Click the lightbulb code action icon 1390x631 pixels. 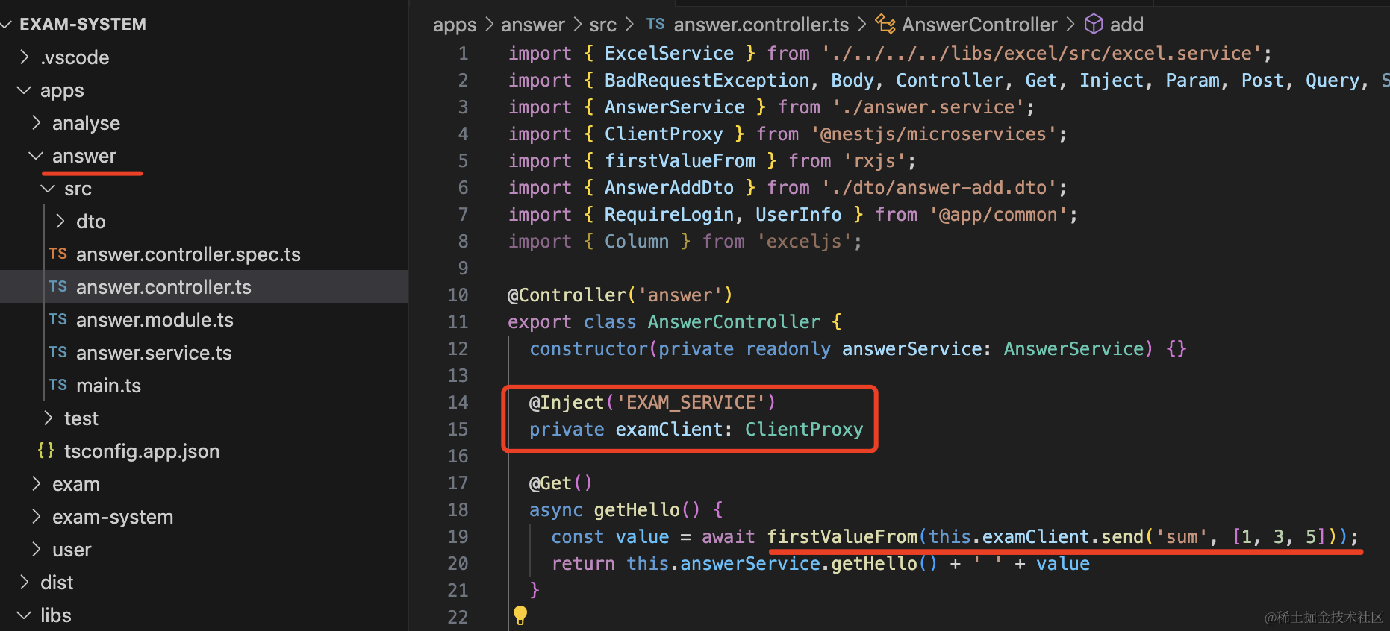(x=520, y=615)
